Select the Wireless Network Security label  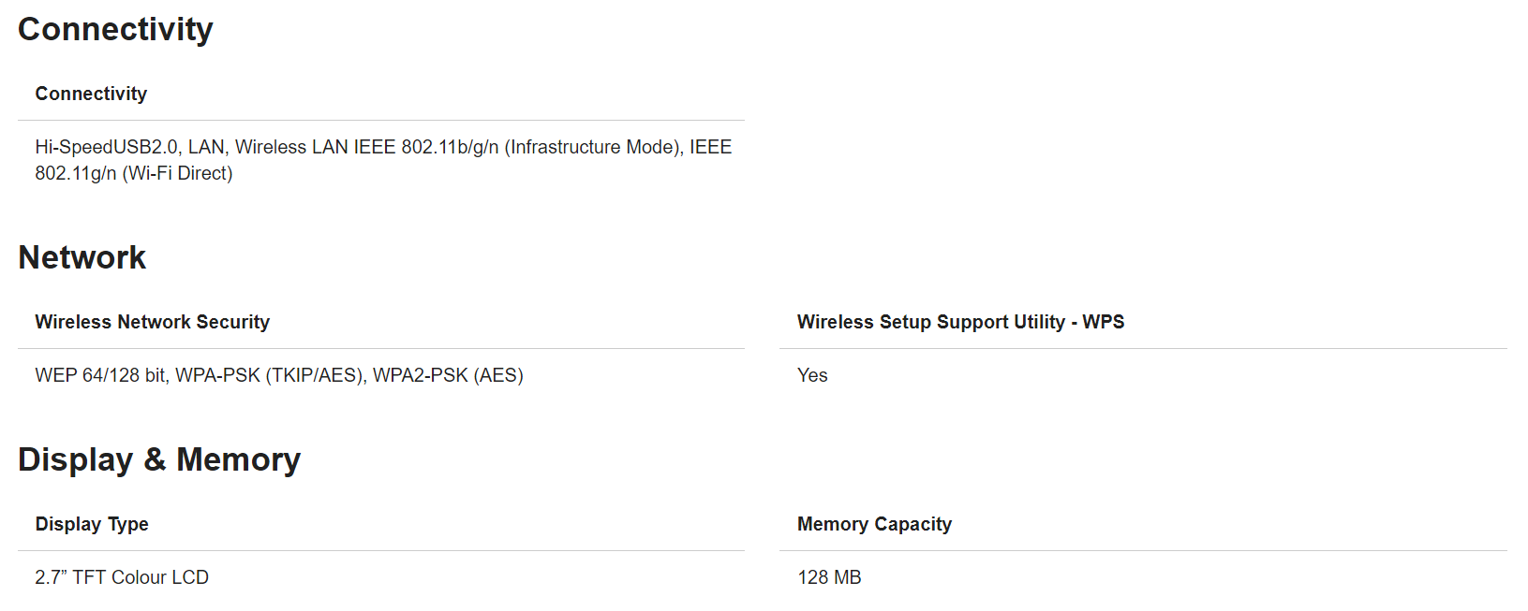152,322
